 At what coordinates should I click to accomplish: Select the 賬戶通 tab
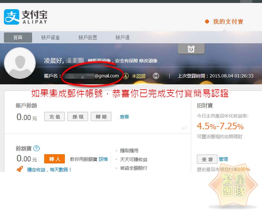pos(122,37)
